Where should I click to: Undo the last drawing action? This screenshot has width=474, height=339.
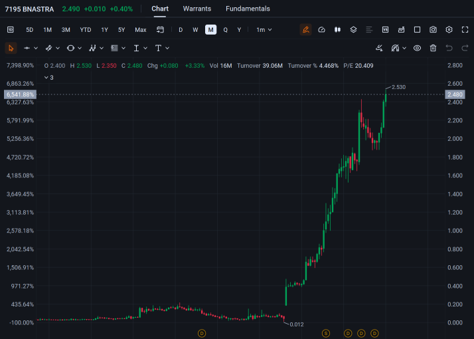point(449,48)
